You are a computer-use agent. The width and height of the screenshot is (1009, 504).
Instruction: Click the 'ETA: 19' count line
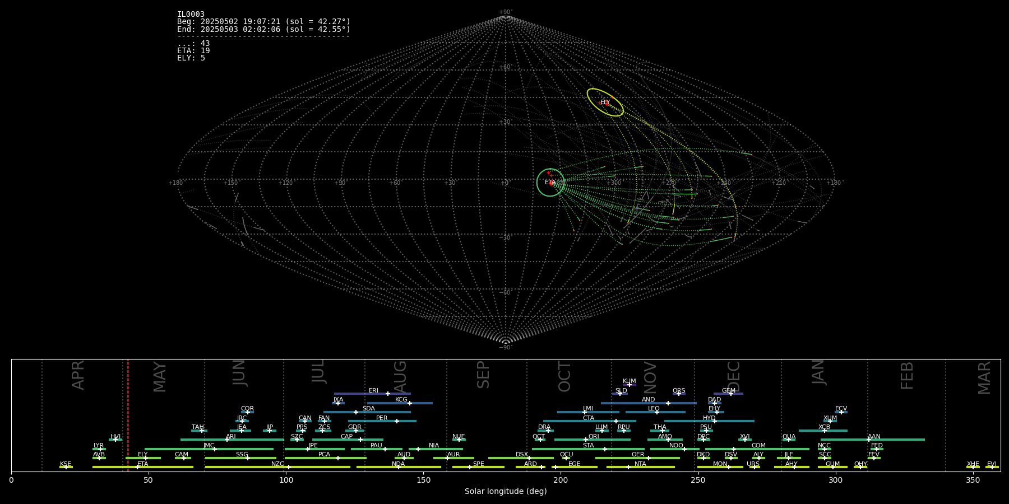click(193, 51)
